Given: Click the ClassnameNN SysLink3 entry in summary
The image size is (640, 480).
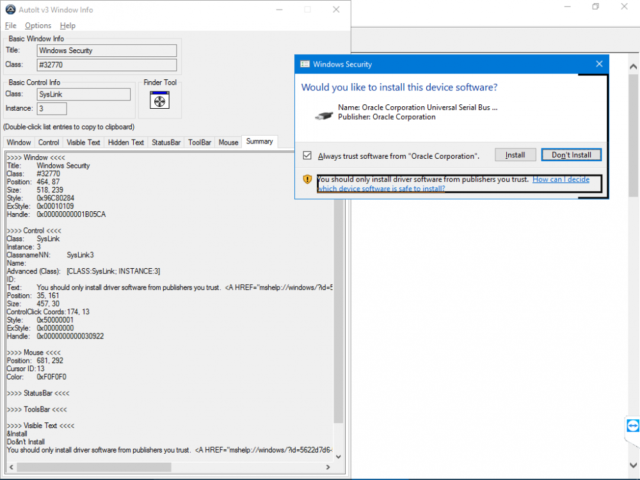Looking at the screenshot, I should coord(50,255).
